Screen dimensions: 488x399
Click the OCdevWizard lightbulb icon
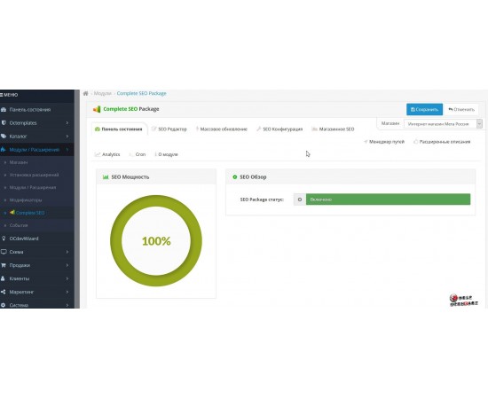coord(4,239)
